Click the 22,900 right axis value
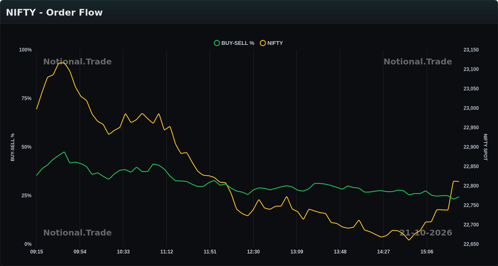Image resolution: width=498 pixels, height=266 pixels. [x=471, y=147]
